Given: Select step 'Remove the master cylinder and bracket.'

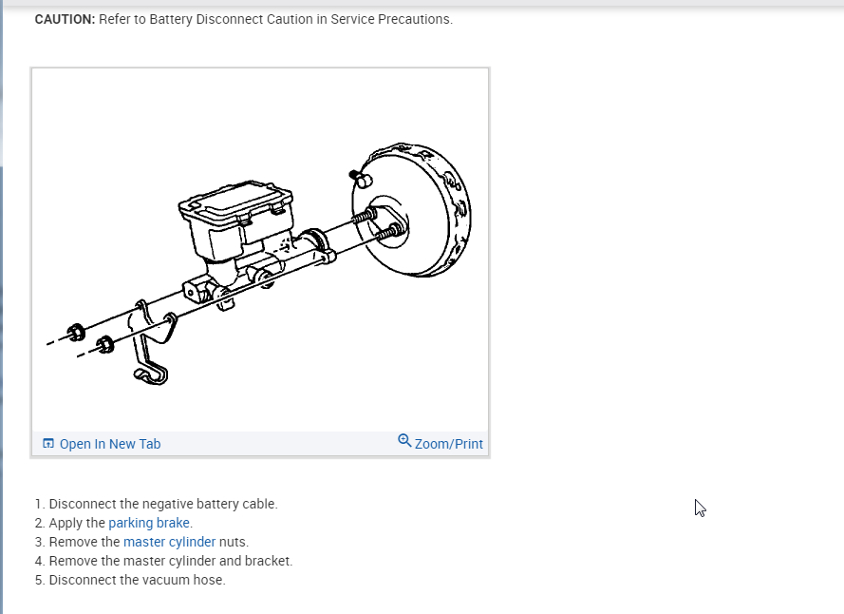Looking at the screenshot, I should point(171,561).
